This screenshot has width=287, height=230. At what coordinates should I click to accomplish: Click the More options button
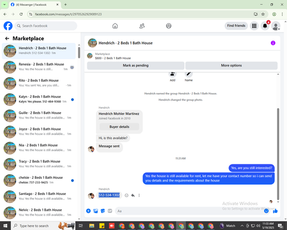tap(231, 66)
